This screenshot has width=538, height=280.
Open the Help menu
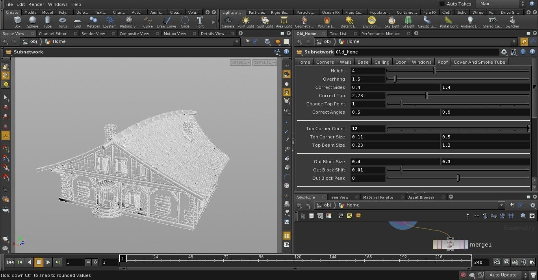(76, 4)
